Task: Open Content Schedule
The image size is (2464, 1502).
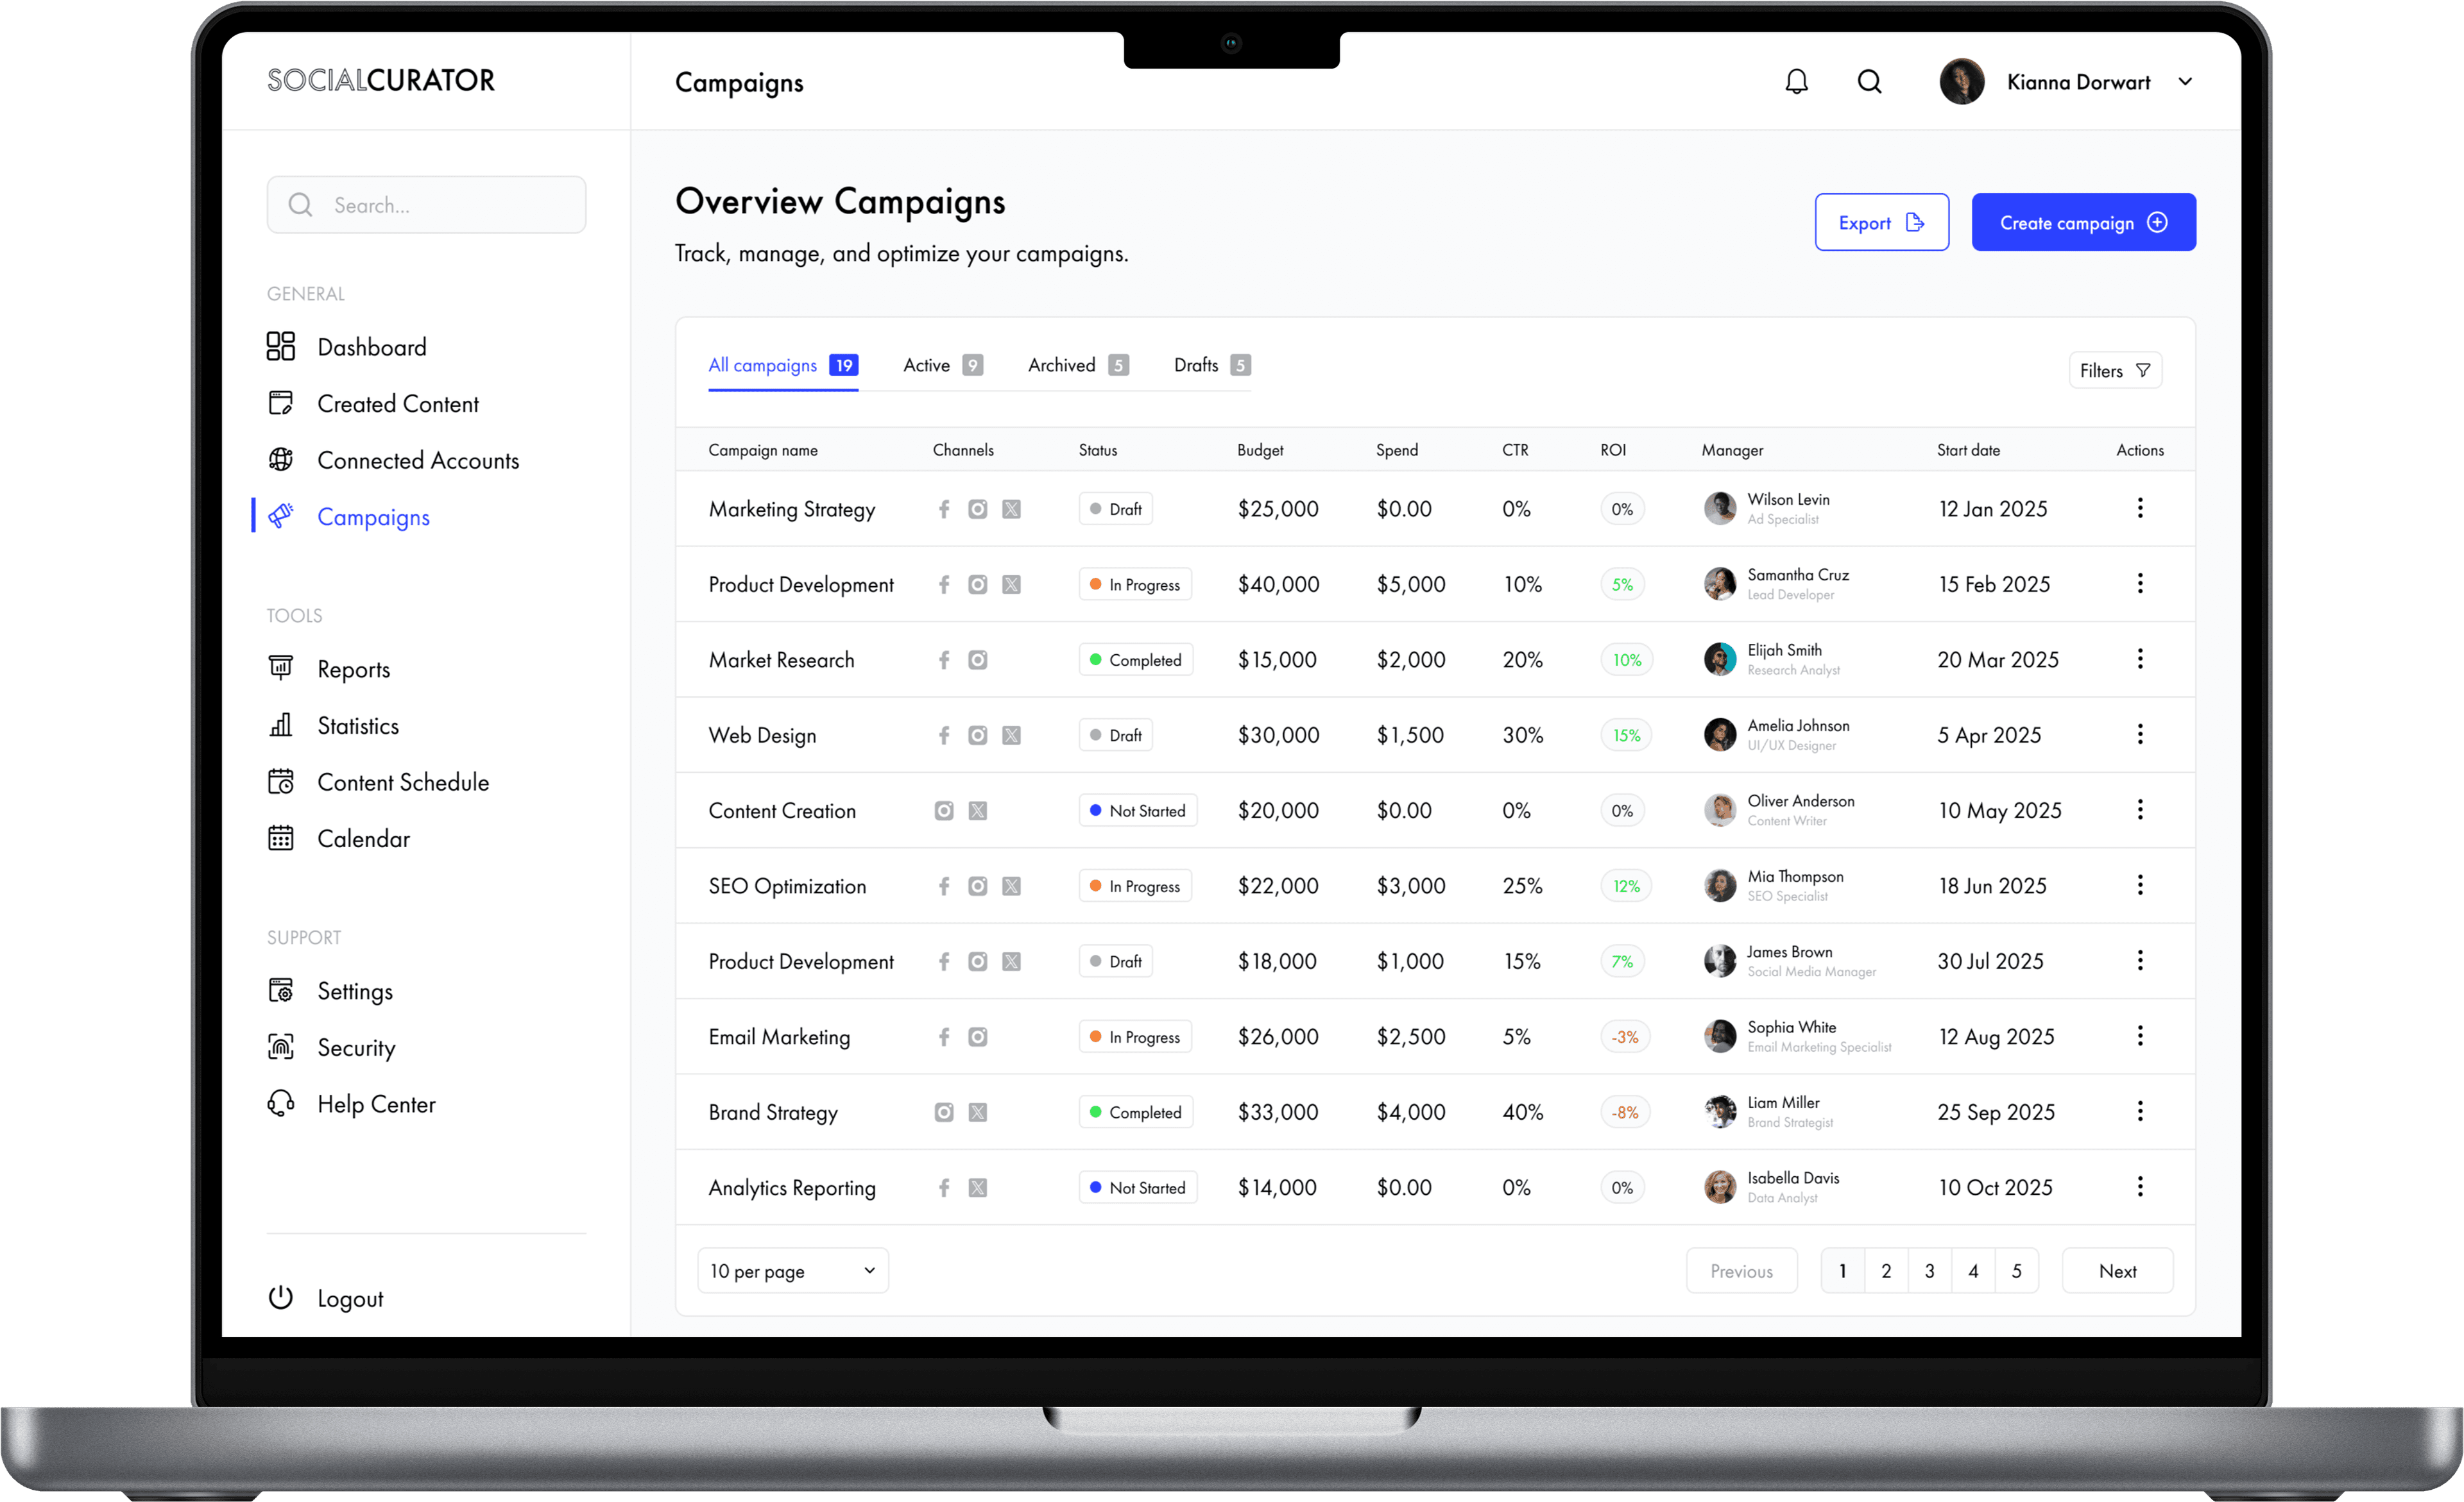Action: click(378, 782)
